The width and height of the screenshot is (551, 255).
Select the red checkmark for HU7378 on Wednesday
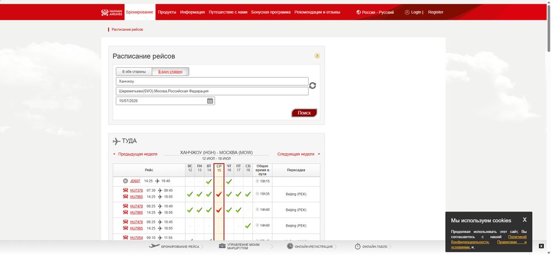[219, 194]
